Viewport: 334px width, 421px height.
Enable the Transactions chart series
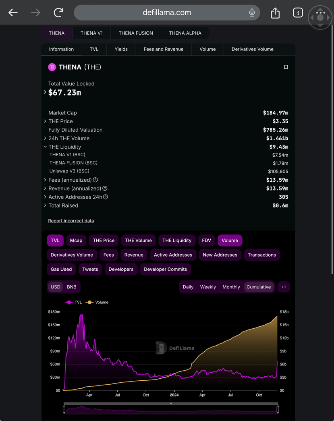pos(262,255)
